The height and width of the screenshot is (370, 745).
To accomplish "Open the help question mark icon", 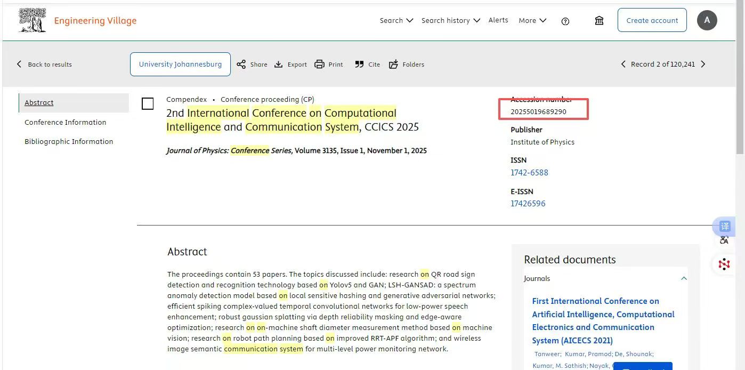I will click(x=565, y=21).
